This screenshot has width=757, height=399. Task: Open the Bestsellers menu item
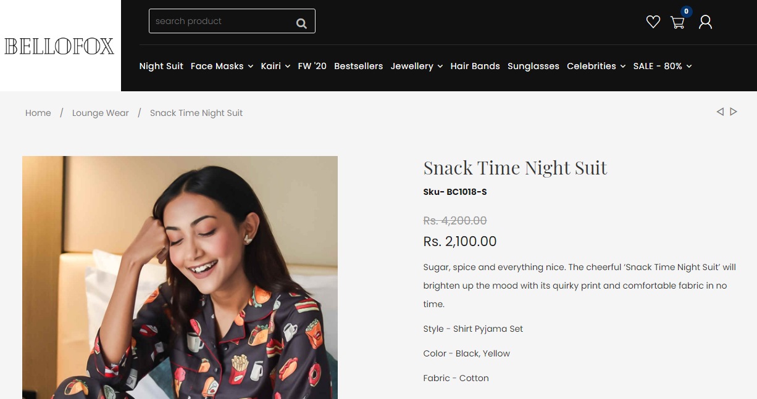(359, 66)
